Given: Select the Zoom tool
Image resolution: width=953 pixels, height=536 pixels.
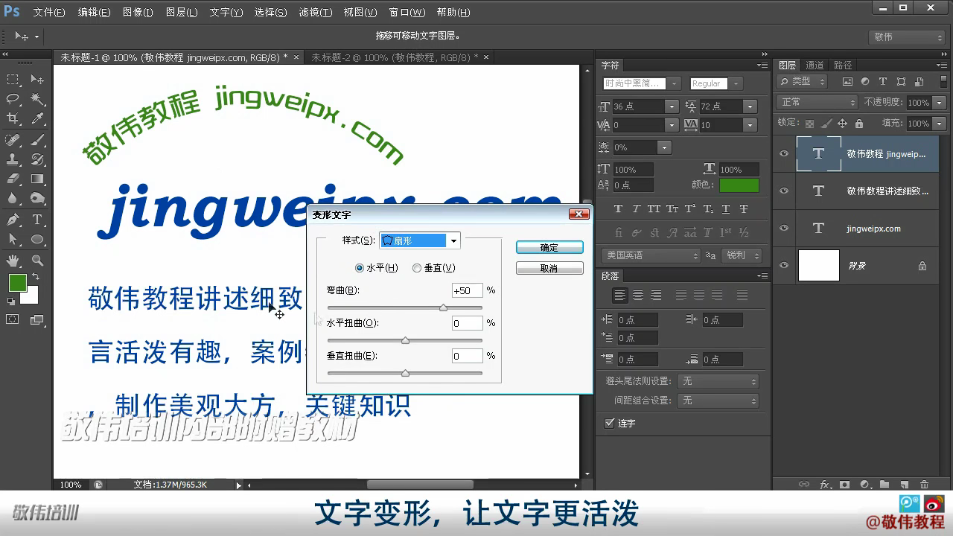Looking at the screenshot, I should (x=37, y=261).
